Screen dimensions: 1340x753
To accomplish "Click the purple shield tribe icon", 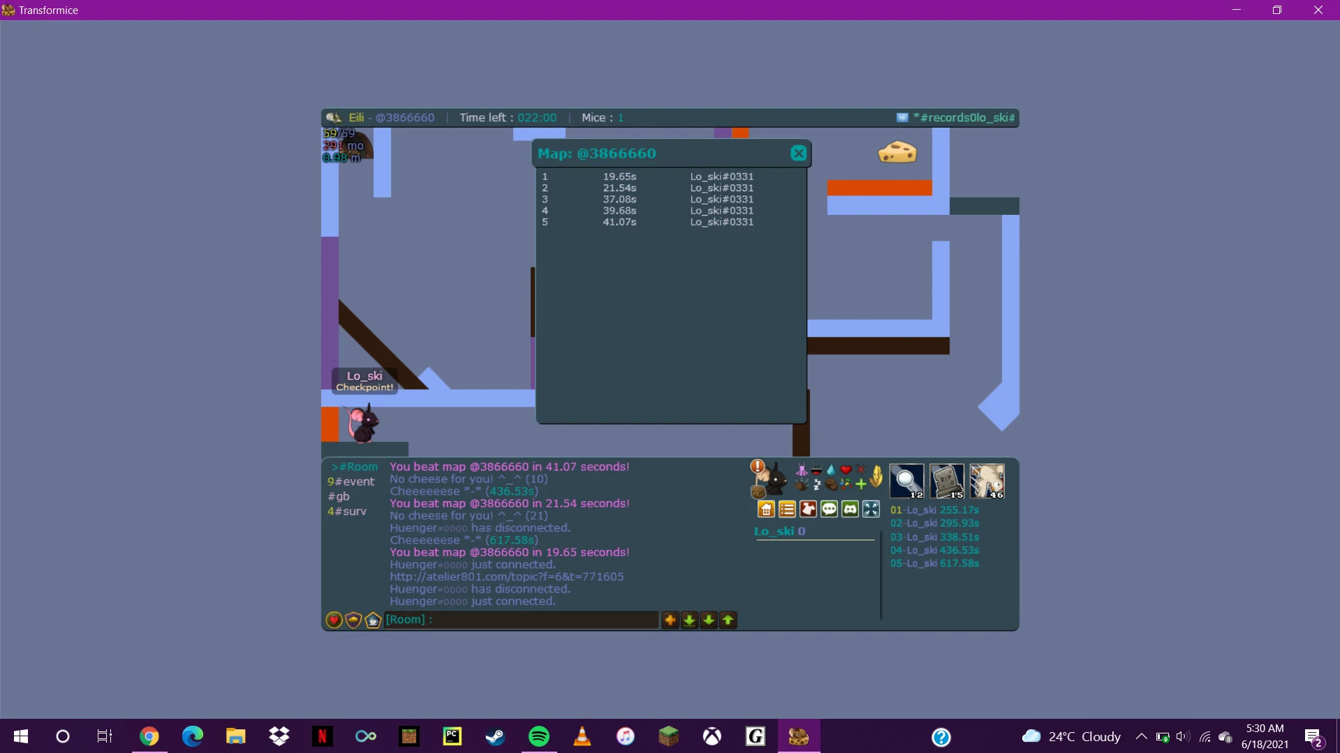I will coord(353,620).
